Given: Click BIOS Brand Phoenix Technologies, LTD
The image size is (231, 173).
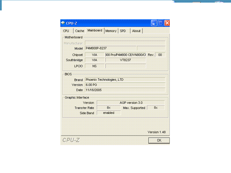Looking at the screenshot, I should (125, 80).
